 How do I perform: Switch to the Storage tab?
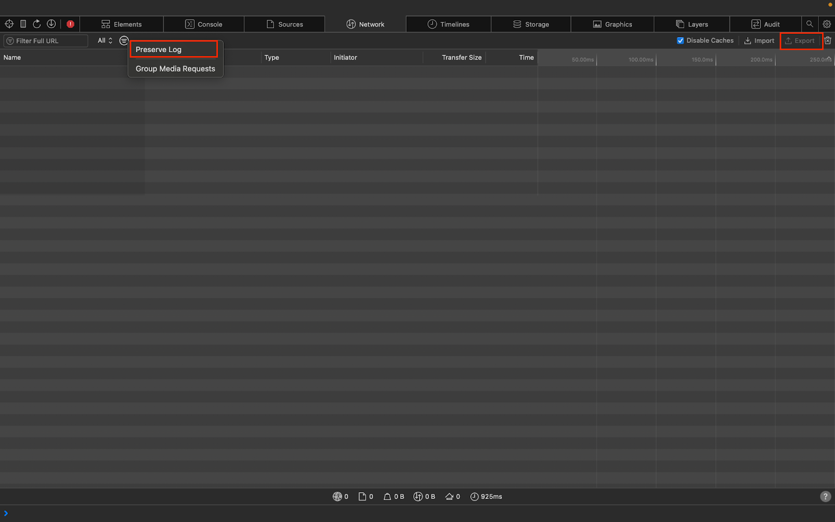pyautogui.click(x=531, y=24)
